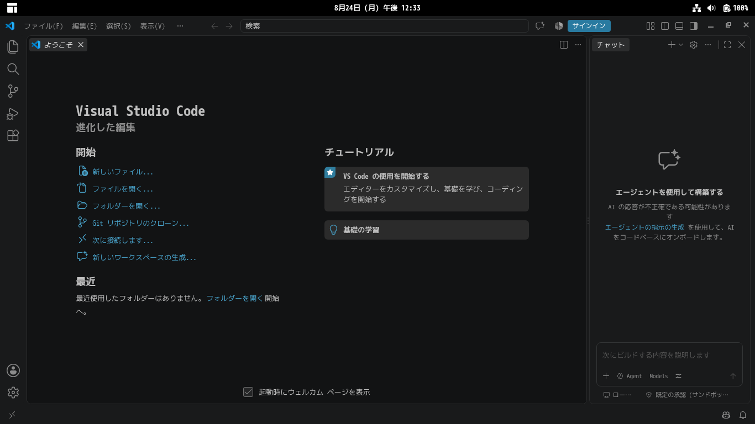Open the Run and Debug view
The height and width of the screenshot is (424, 755).
tap(13, 114)
